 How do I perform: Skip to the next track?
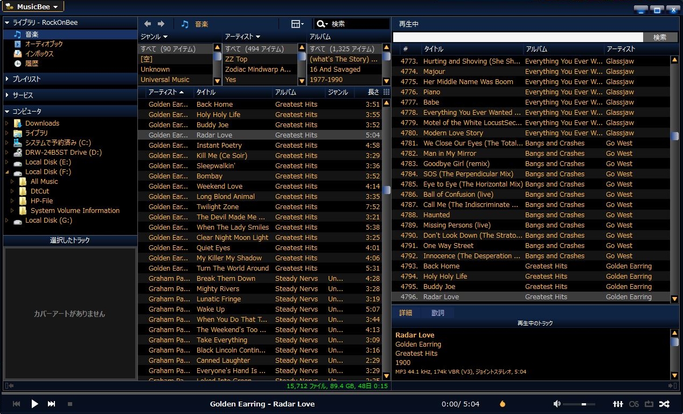tap(52, 404)
